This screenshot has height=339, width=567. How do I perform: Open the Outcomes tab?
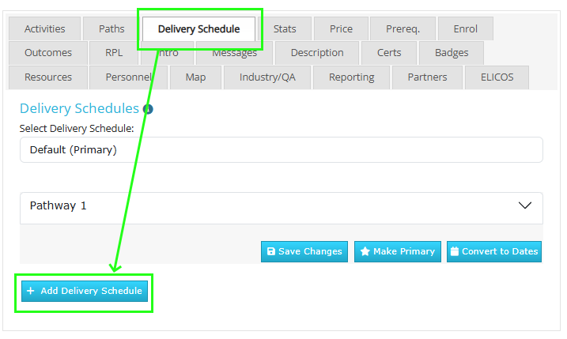coord(48,53)
